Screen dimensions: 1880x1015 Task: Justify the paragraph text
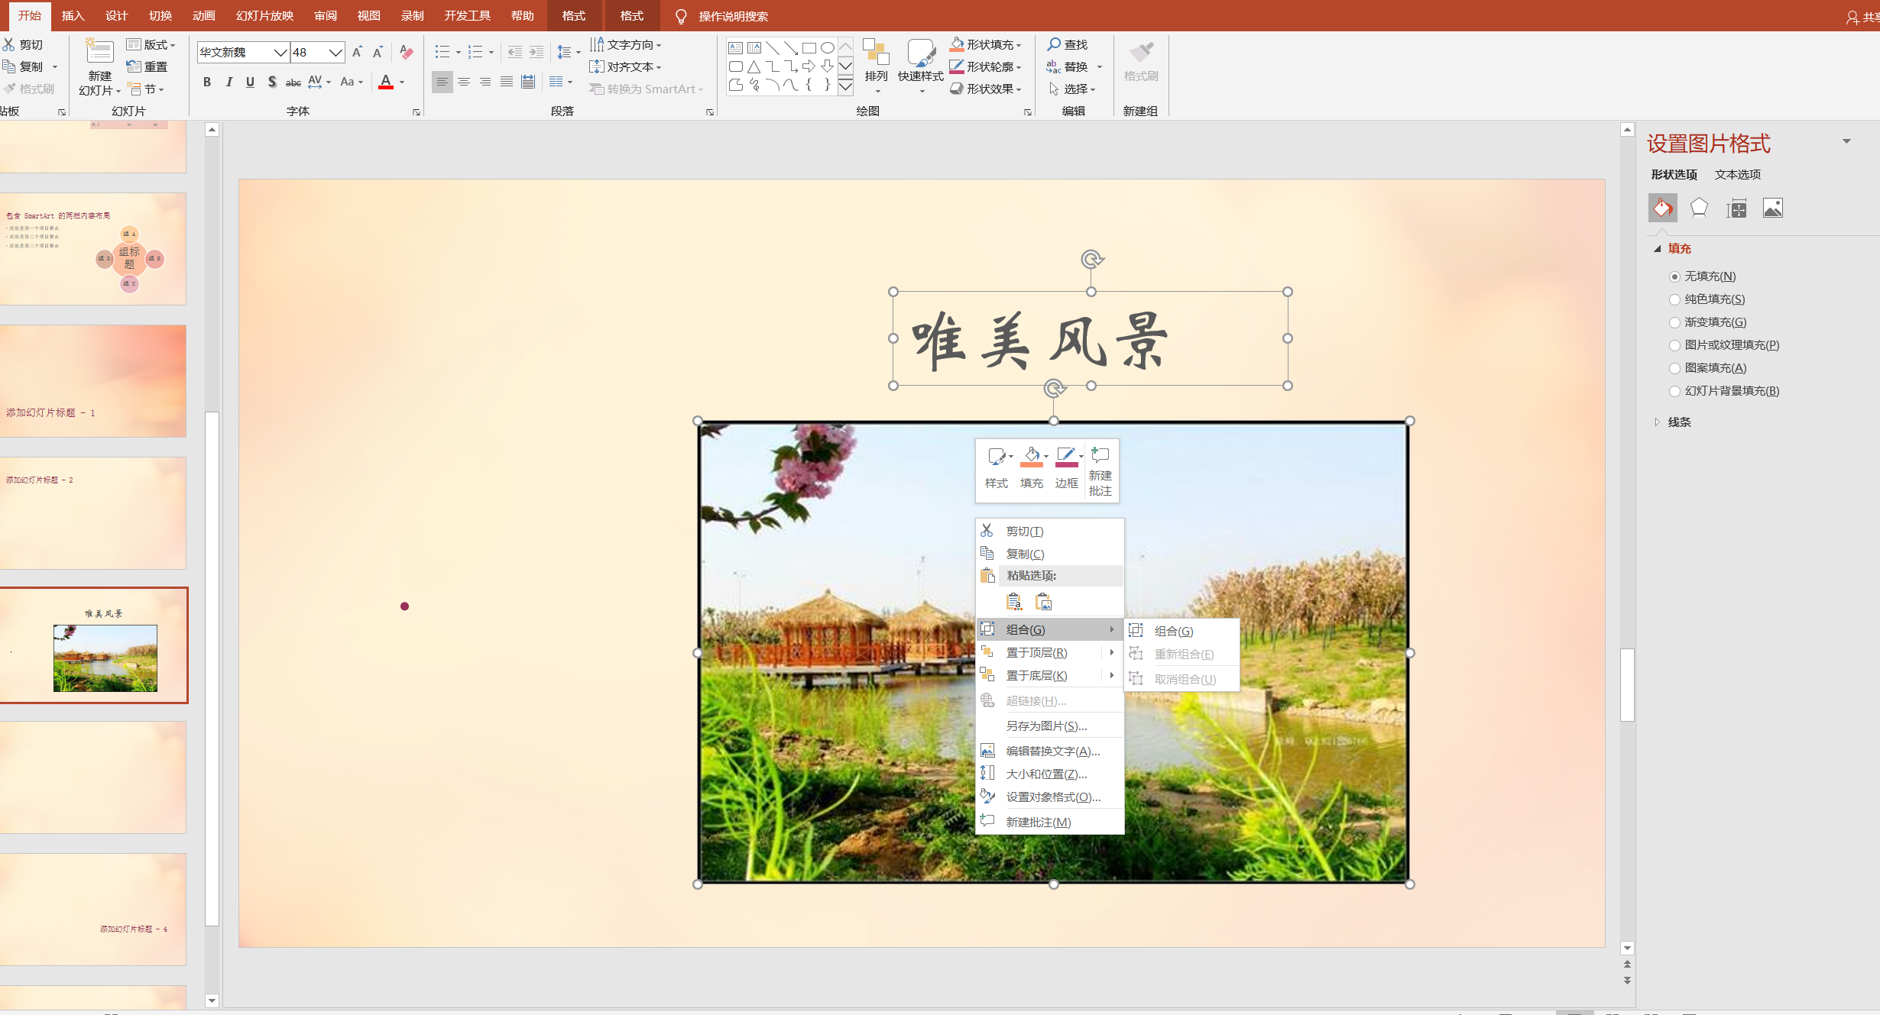pos(507,82)
